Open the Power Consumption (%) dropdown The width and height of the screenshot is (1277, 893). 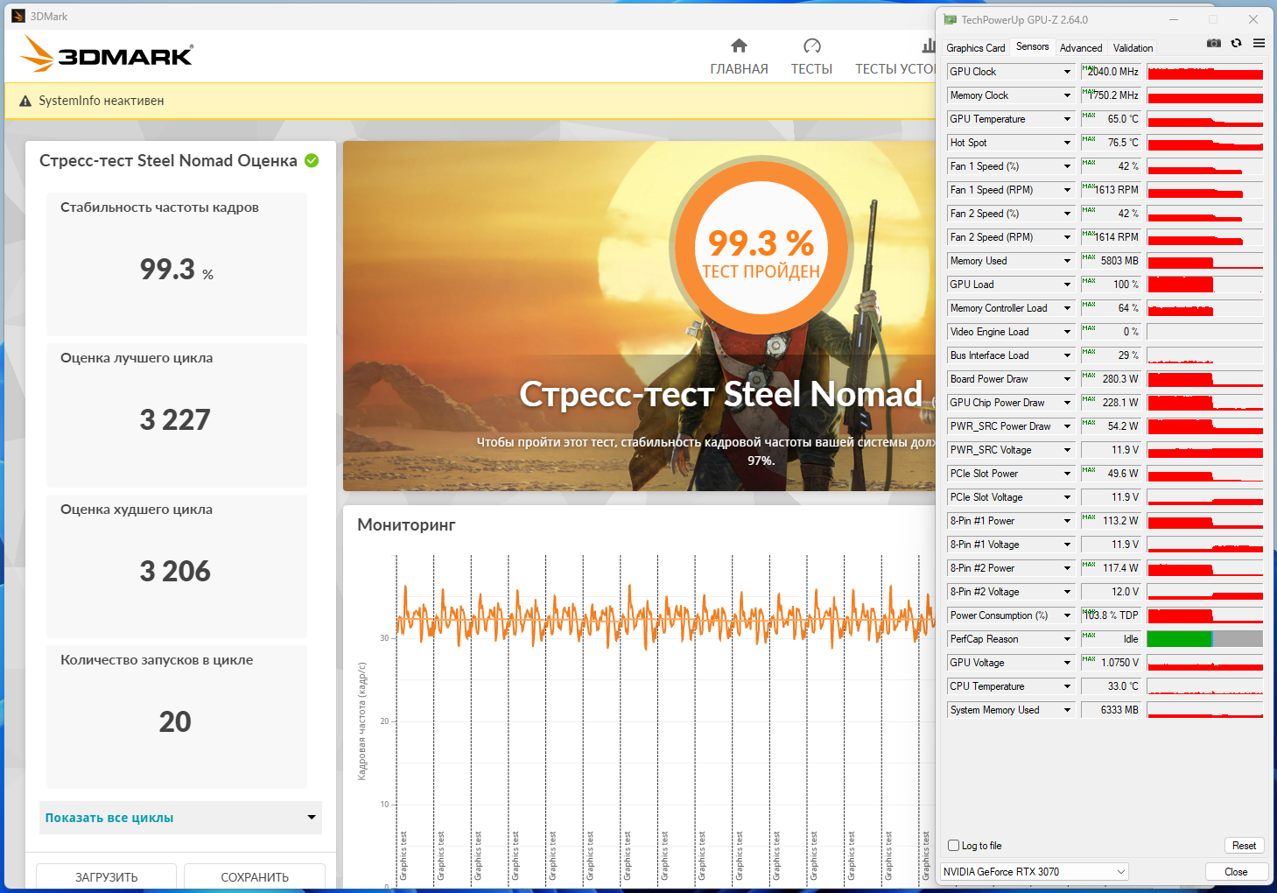1067,615
